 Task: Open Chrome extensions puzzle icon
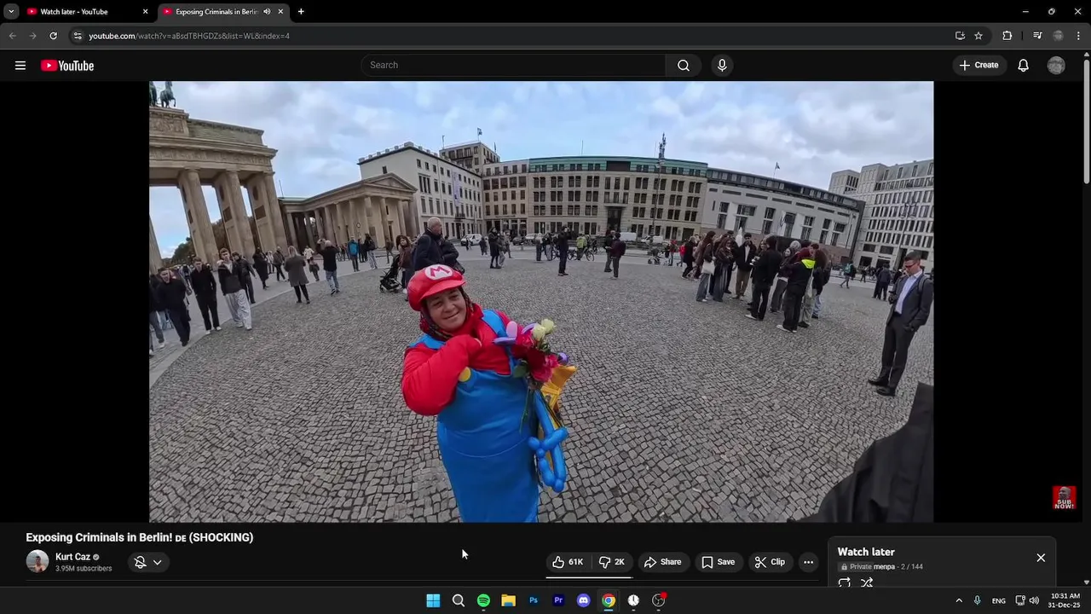(1007, 36)
